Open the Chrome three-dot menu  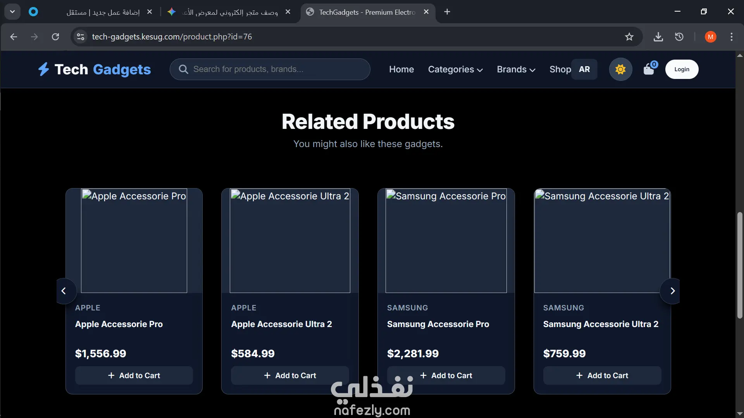tap(732, 37)
